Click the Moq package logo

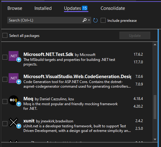coord(14,100)
